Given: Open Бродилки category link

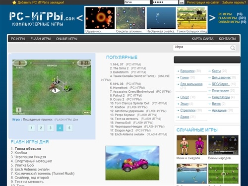Looking at the screenshot, I should click(187, 71).
